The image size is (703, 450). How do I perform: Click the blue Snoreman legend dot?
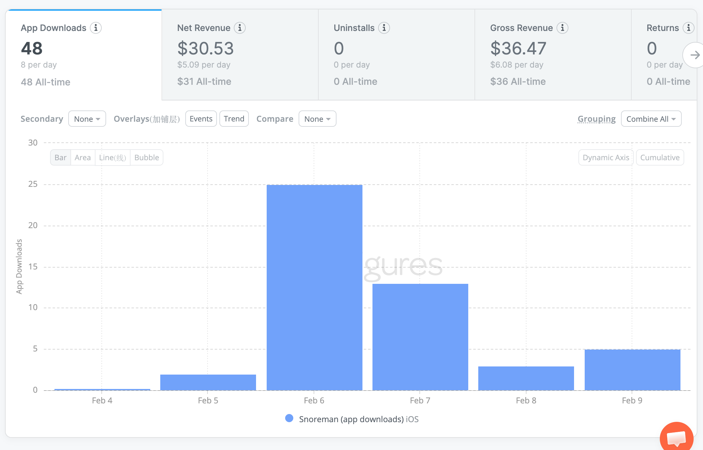pyautogui.click(x=289, y=418)
